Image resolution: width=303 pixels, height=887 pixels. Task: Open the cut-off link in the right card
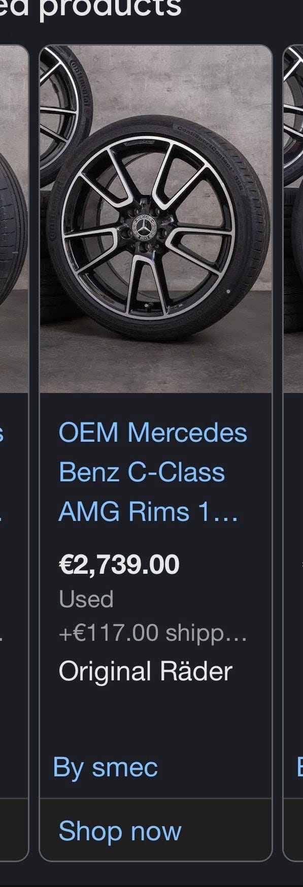pyautogui.click(x=299, y=767)
